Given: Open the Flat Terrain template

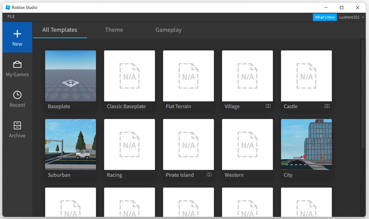Looking at the screenshot, I should 188,76.
